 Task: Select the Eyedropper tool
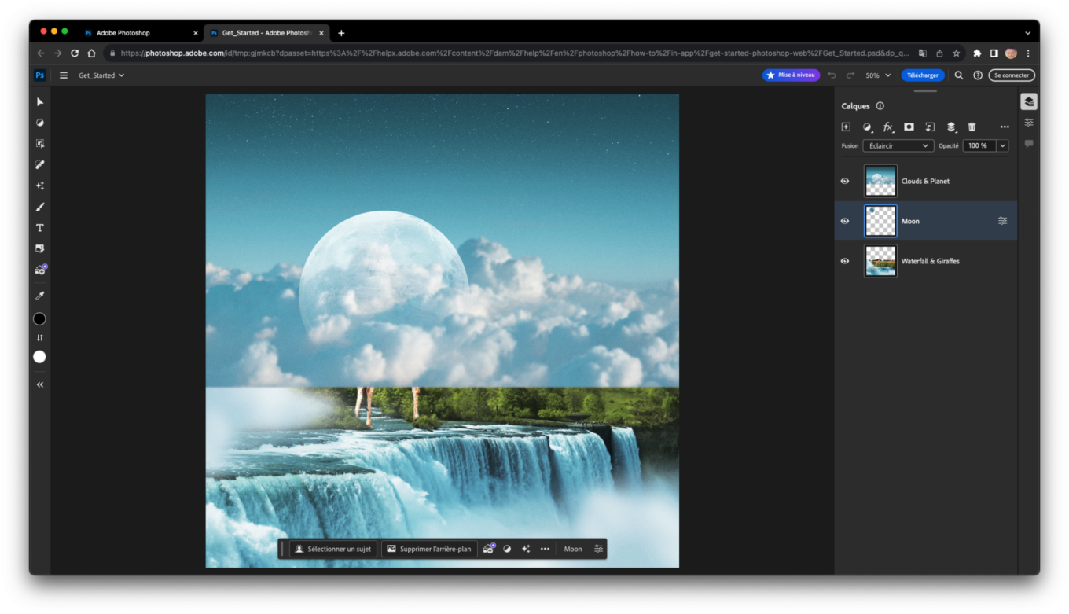coord(40,296)
